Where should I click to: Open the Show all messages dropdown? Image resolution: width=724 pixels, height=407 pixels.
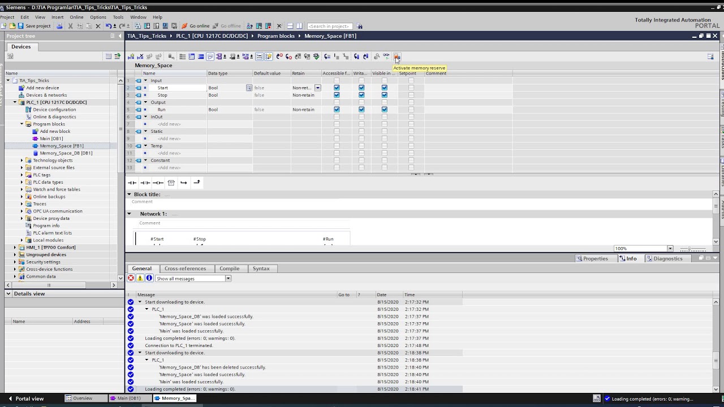click(x=228, y=278)
